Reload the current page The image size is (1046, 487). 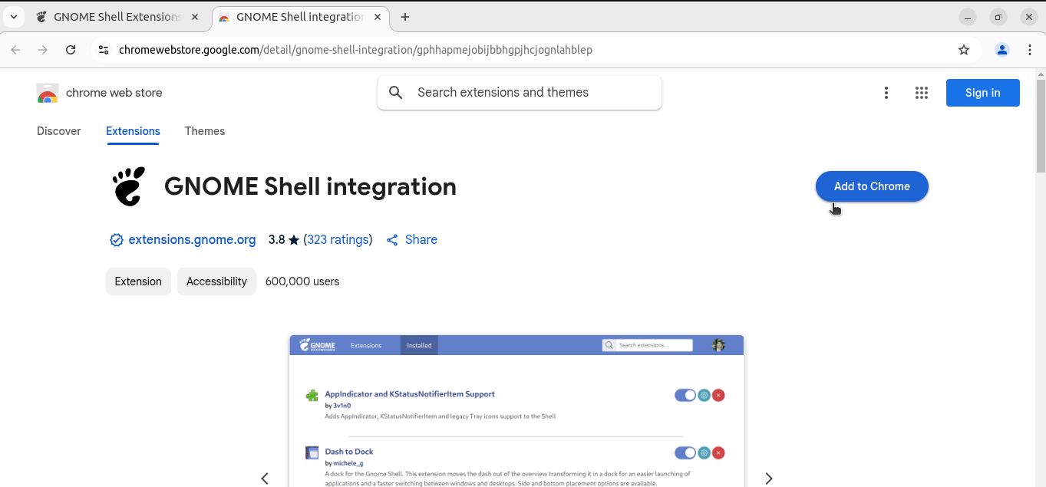[71, 50]
